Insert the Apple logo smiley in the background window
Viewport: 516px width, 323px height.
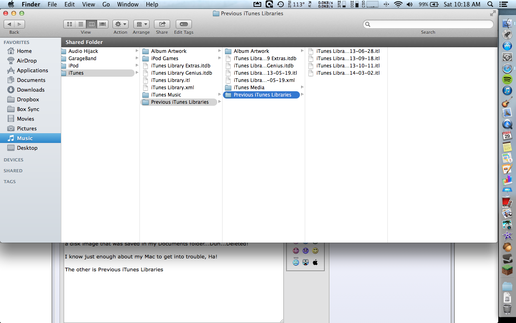[315, 262]
